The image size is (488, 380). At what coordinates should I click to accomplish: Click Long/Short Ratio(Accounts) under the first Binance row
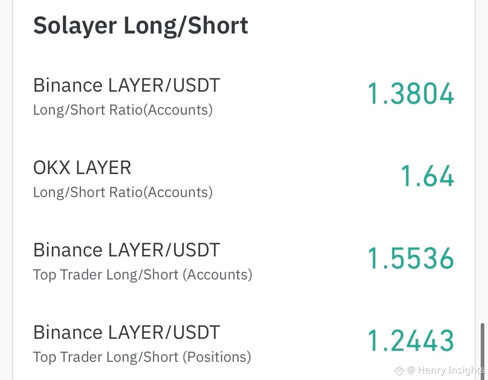[x=123, y=110]
